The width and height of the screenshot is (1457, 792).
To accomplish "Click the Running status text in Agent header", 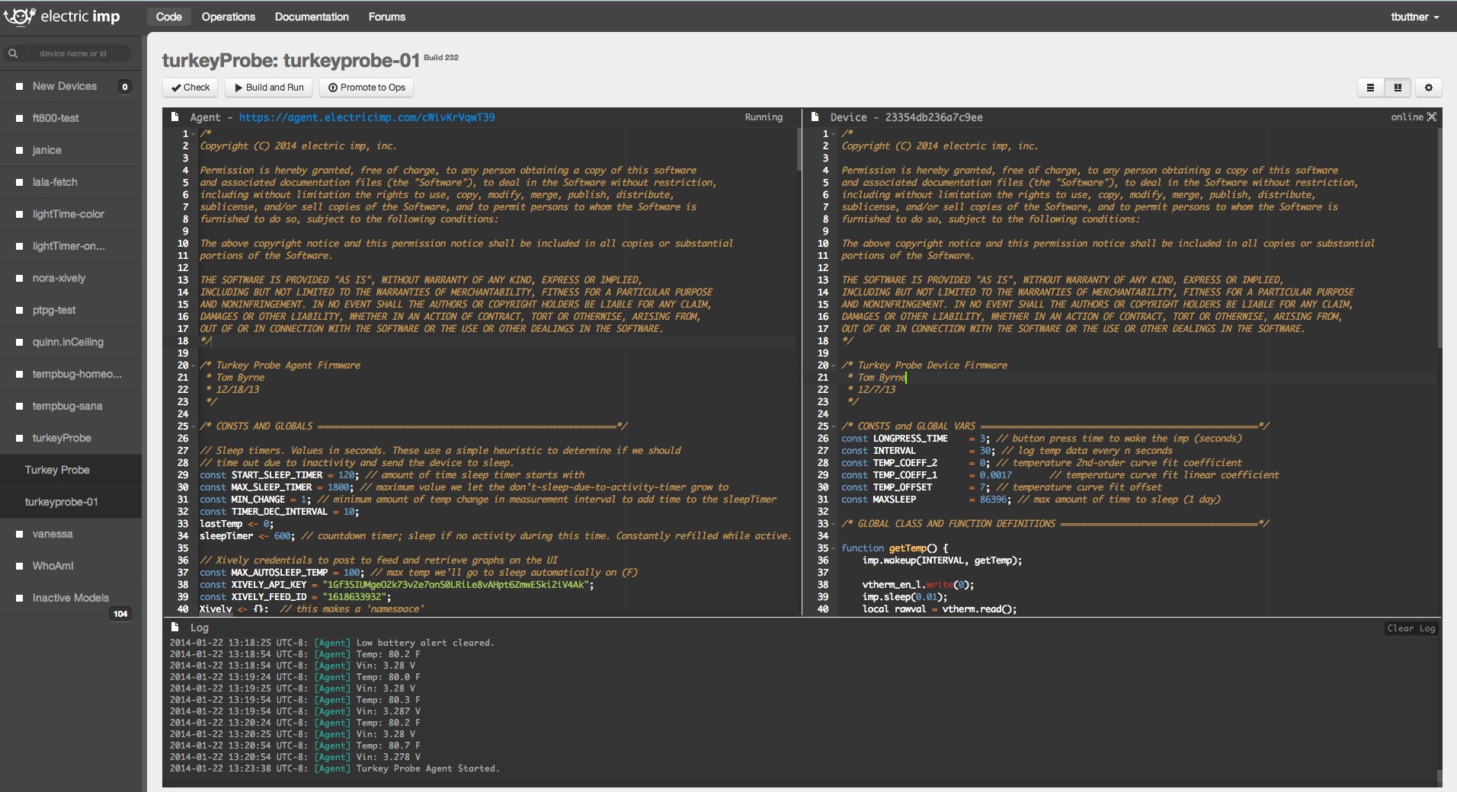I will pyautogui.click(x=764, y=117).
